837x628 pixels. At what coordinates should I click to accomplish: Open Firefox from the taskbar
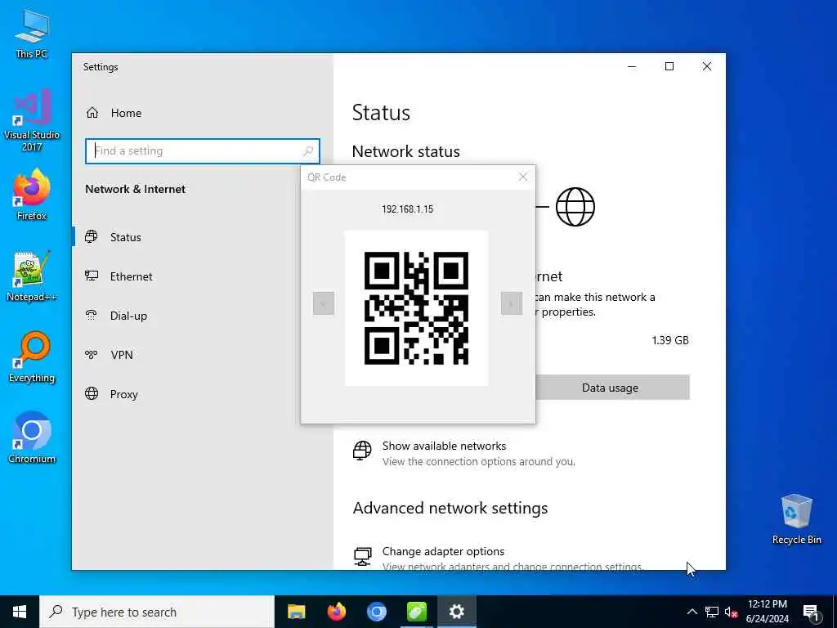(336, 612)
